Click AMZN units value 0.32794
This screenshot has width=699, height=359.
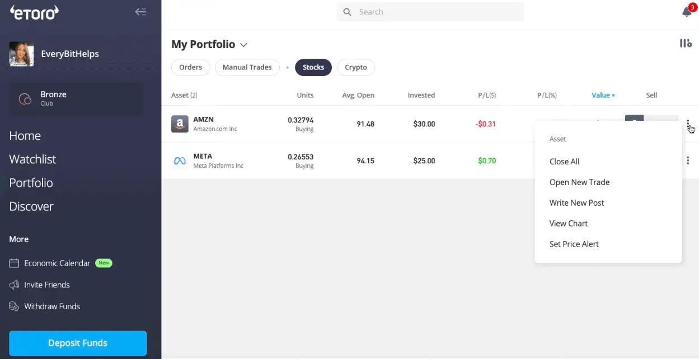click(301, 120)
